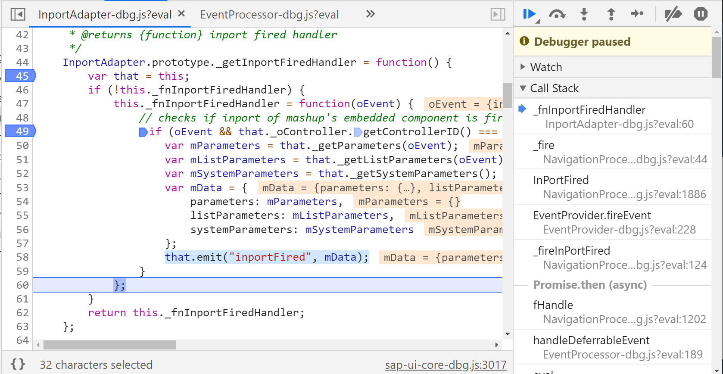Select InPortFired call stack frame
This screenshot has height=374, width=723.
click(612, 187)
